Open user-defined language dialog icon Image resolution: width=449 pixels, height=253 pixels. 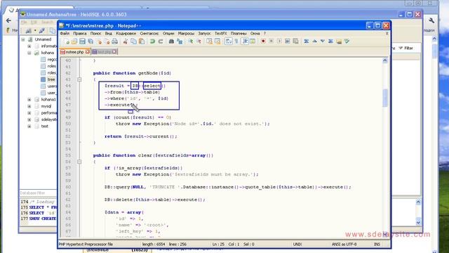tap(253, 41)
